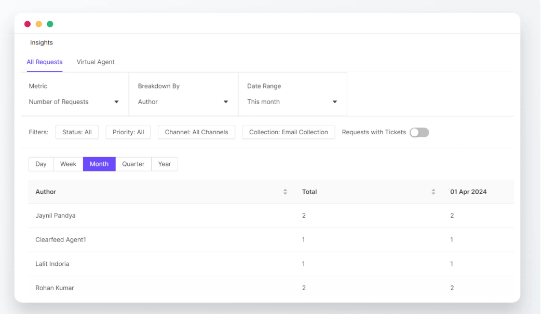Select the Month granularity button
This screenshot has width=542, height=314.
click(x=99, y=164)
